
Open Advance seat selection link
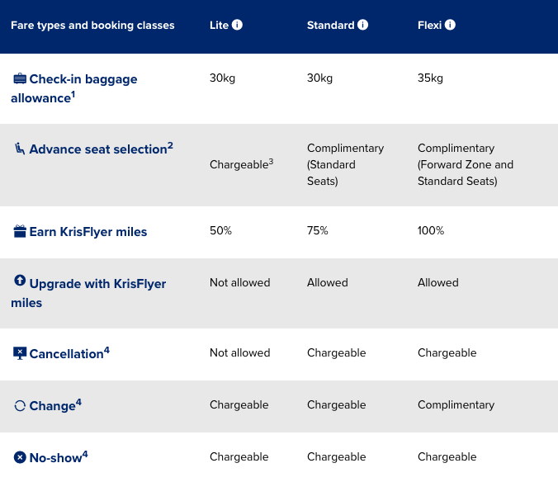click(x=101, y=149)
